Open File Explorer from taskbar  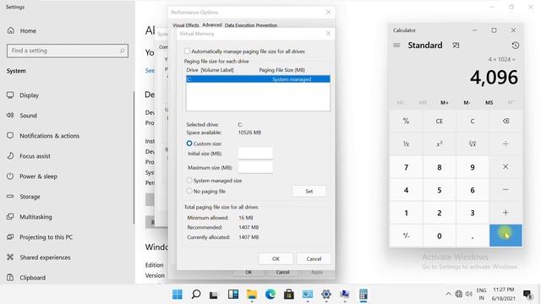coord(252,294)
